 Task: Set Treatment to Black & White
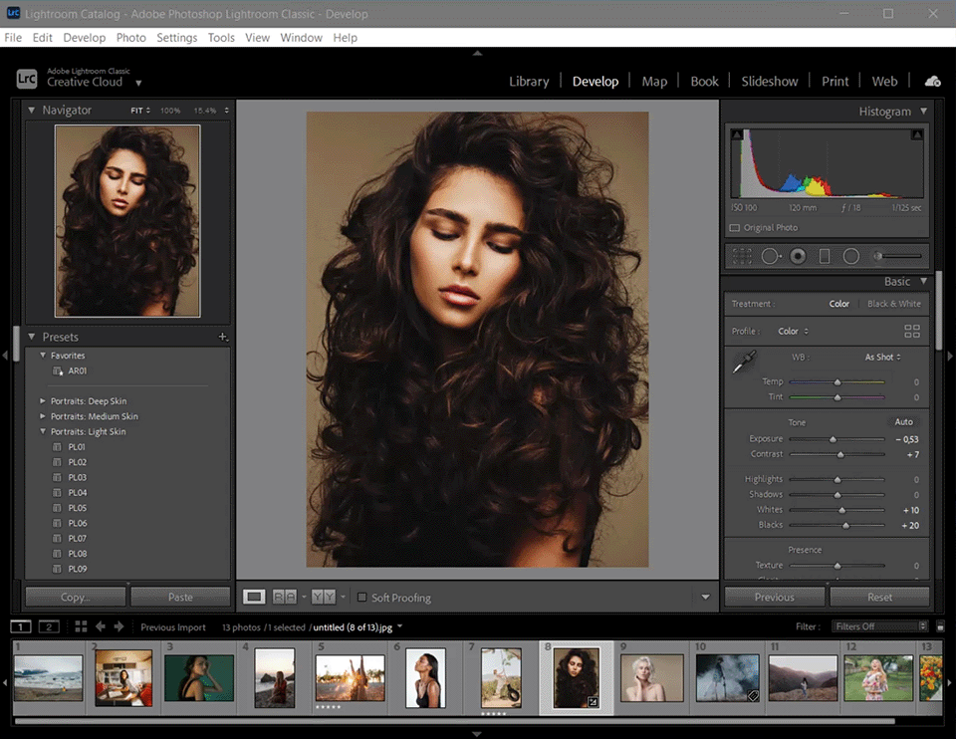click(894, 304)
